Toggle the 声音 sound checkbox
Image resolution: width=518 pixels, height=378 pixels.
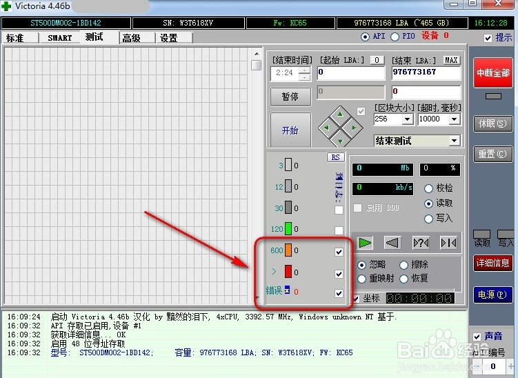477,337
